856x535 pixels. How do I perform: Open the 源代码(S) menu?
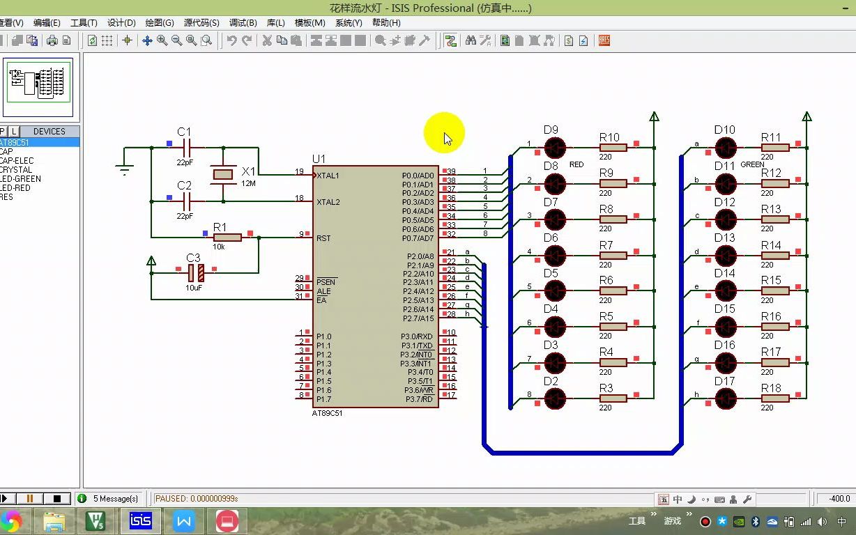[201, 23]
